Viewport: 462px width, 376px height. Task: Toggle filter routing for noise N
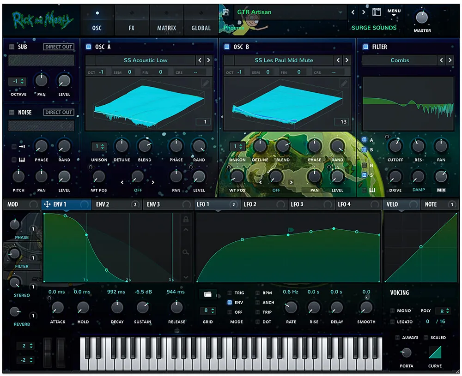tap(365, 165)
